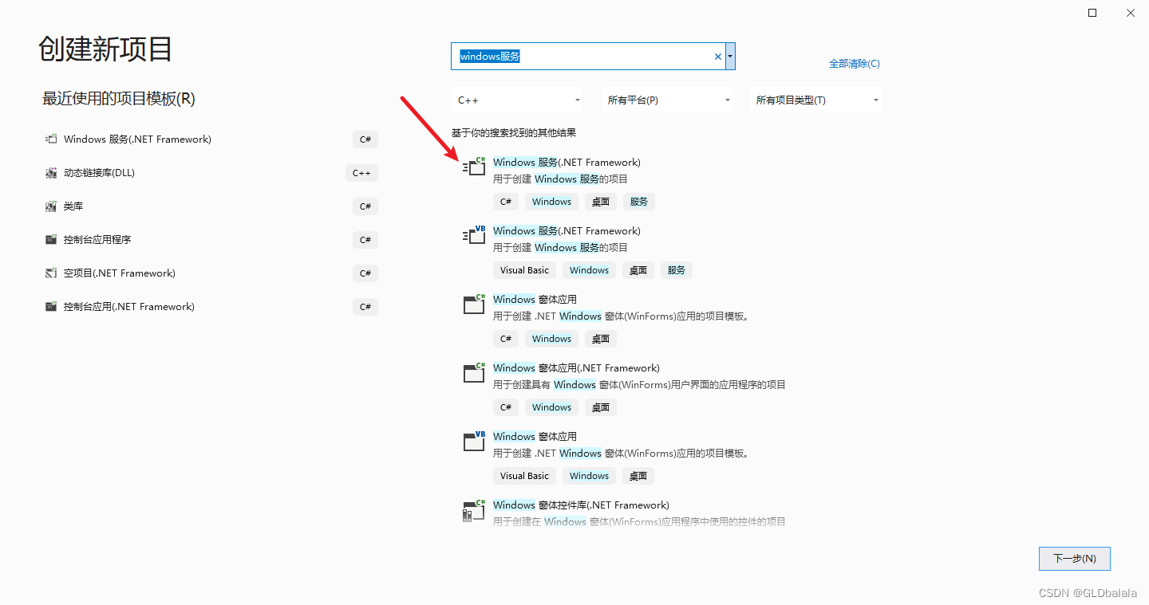The height and width of the screenshot is (605, 1149).
Task: Open the search history dropdown arrow
Action: (x=730, y=57)
